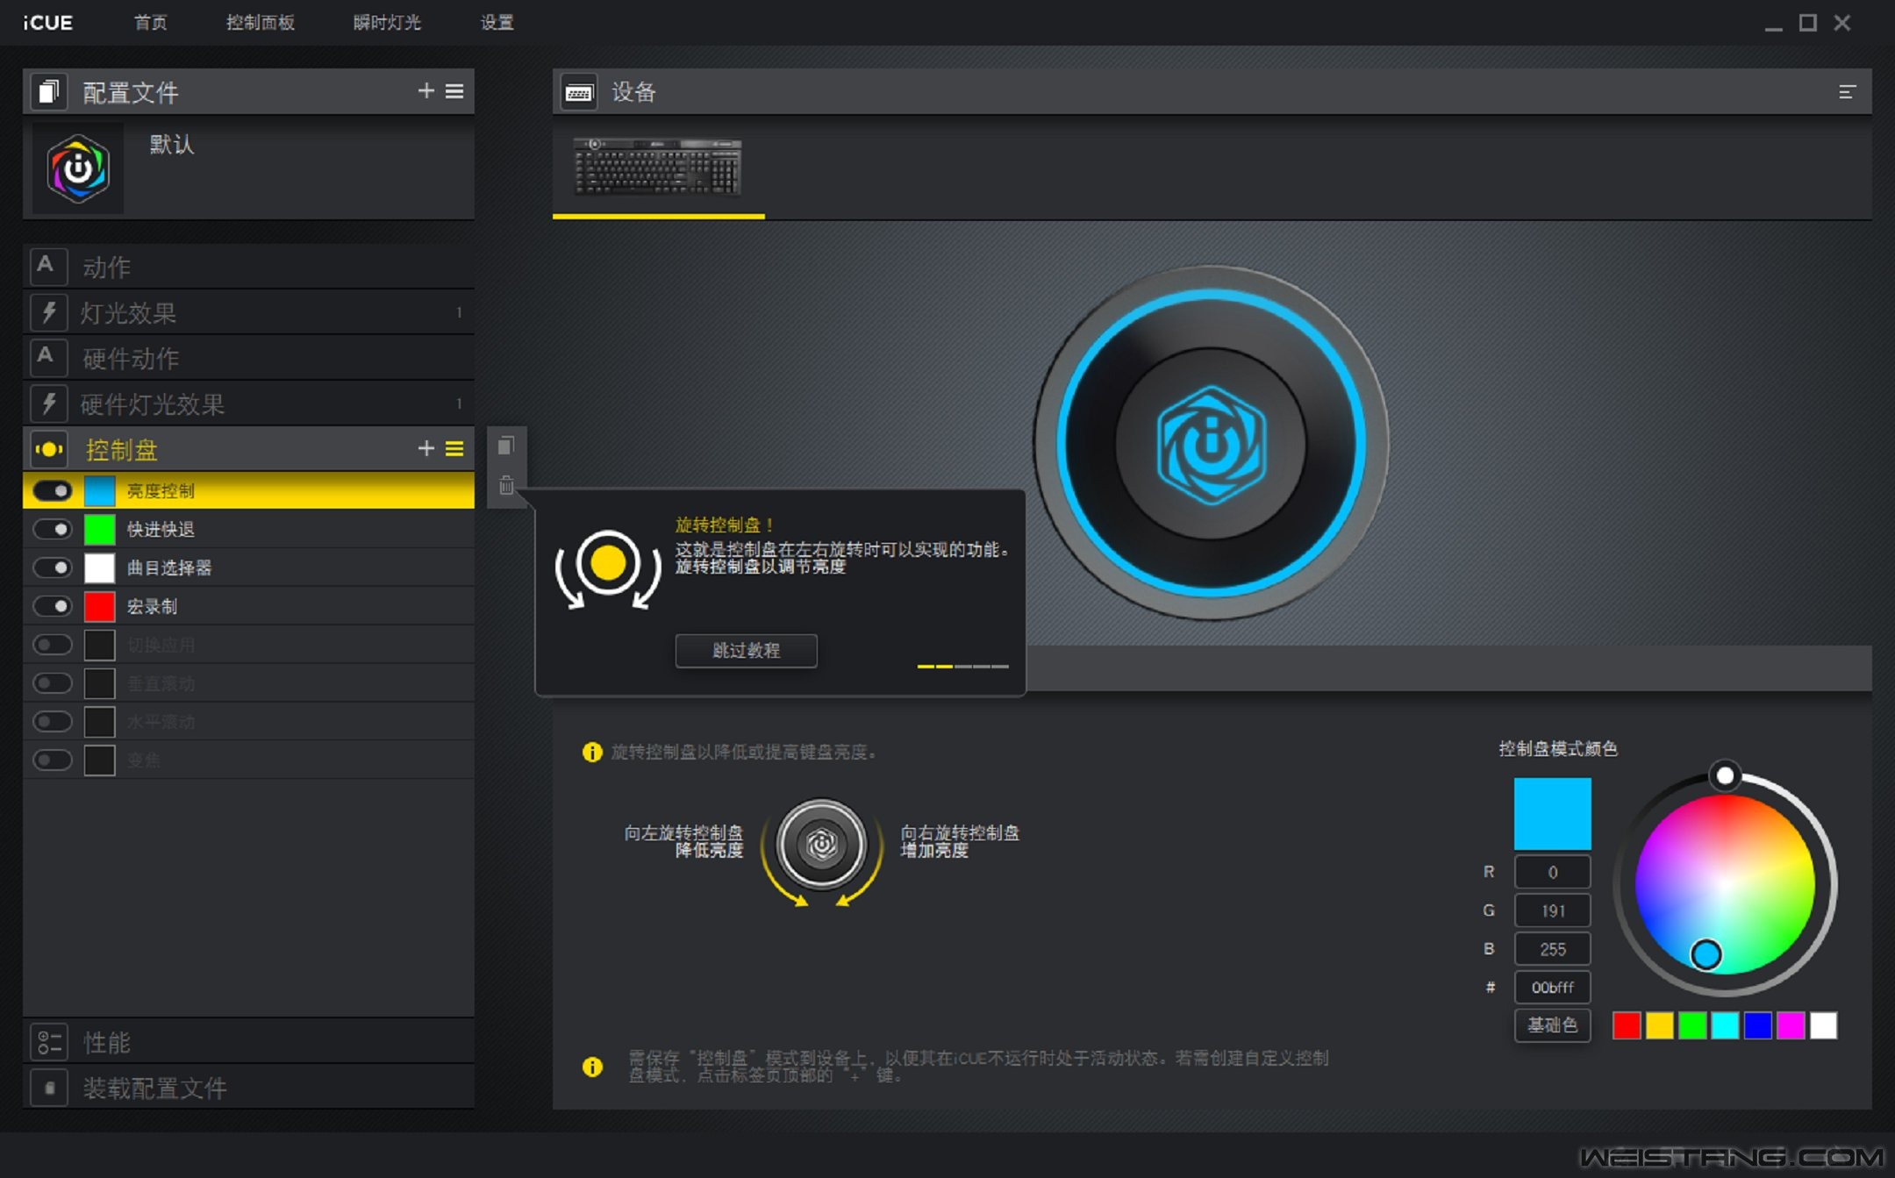Pick the yellow basic color swatch
Viewport: 1895px width, 1178px height.
pos(1659,1025)
